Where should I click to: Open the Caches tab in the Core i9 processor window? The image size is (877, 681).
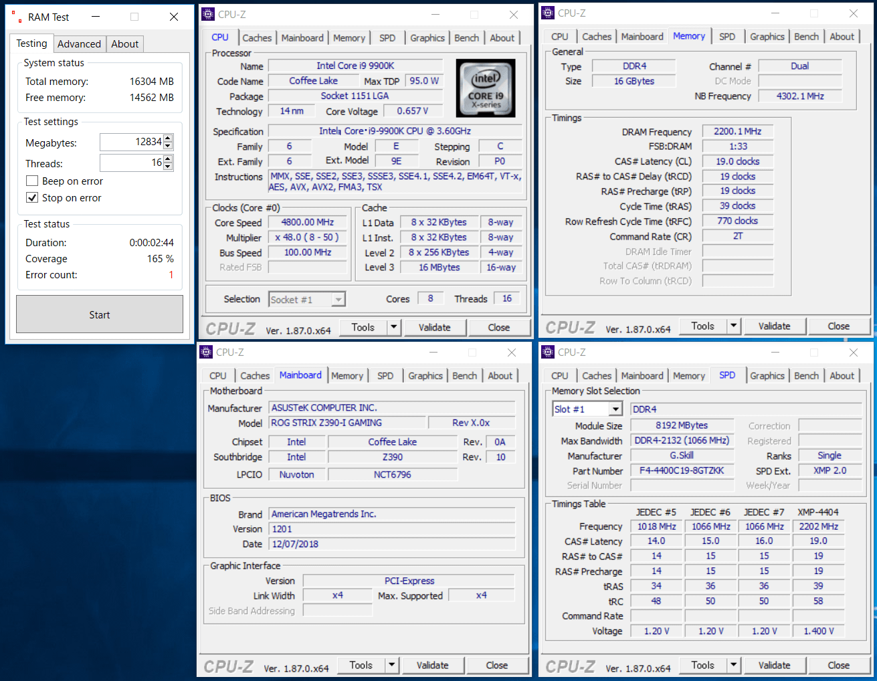[257, 38]
